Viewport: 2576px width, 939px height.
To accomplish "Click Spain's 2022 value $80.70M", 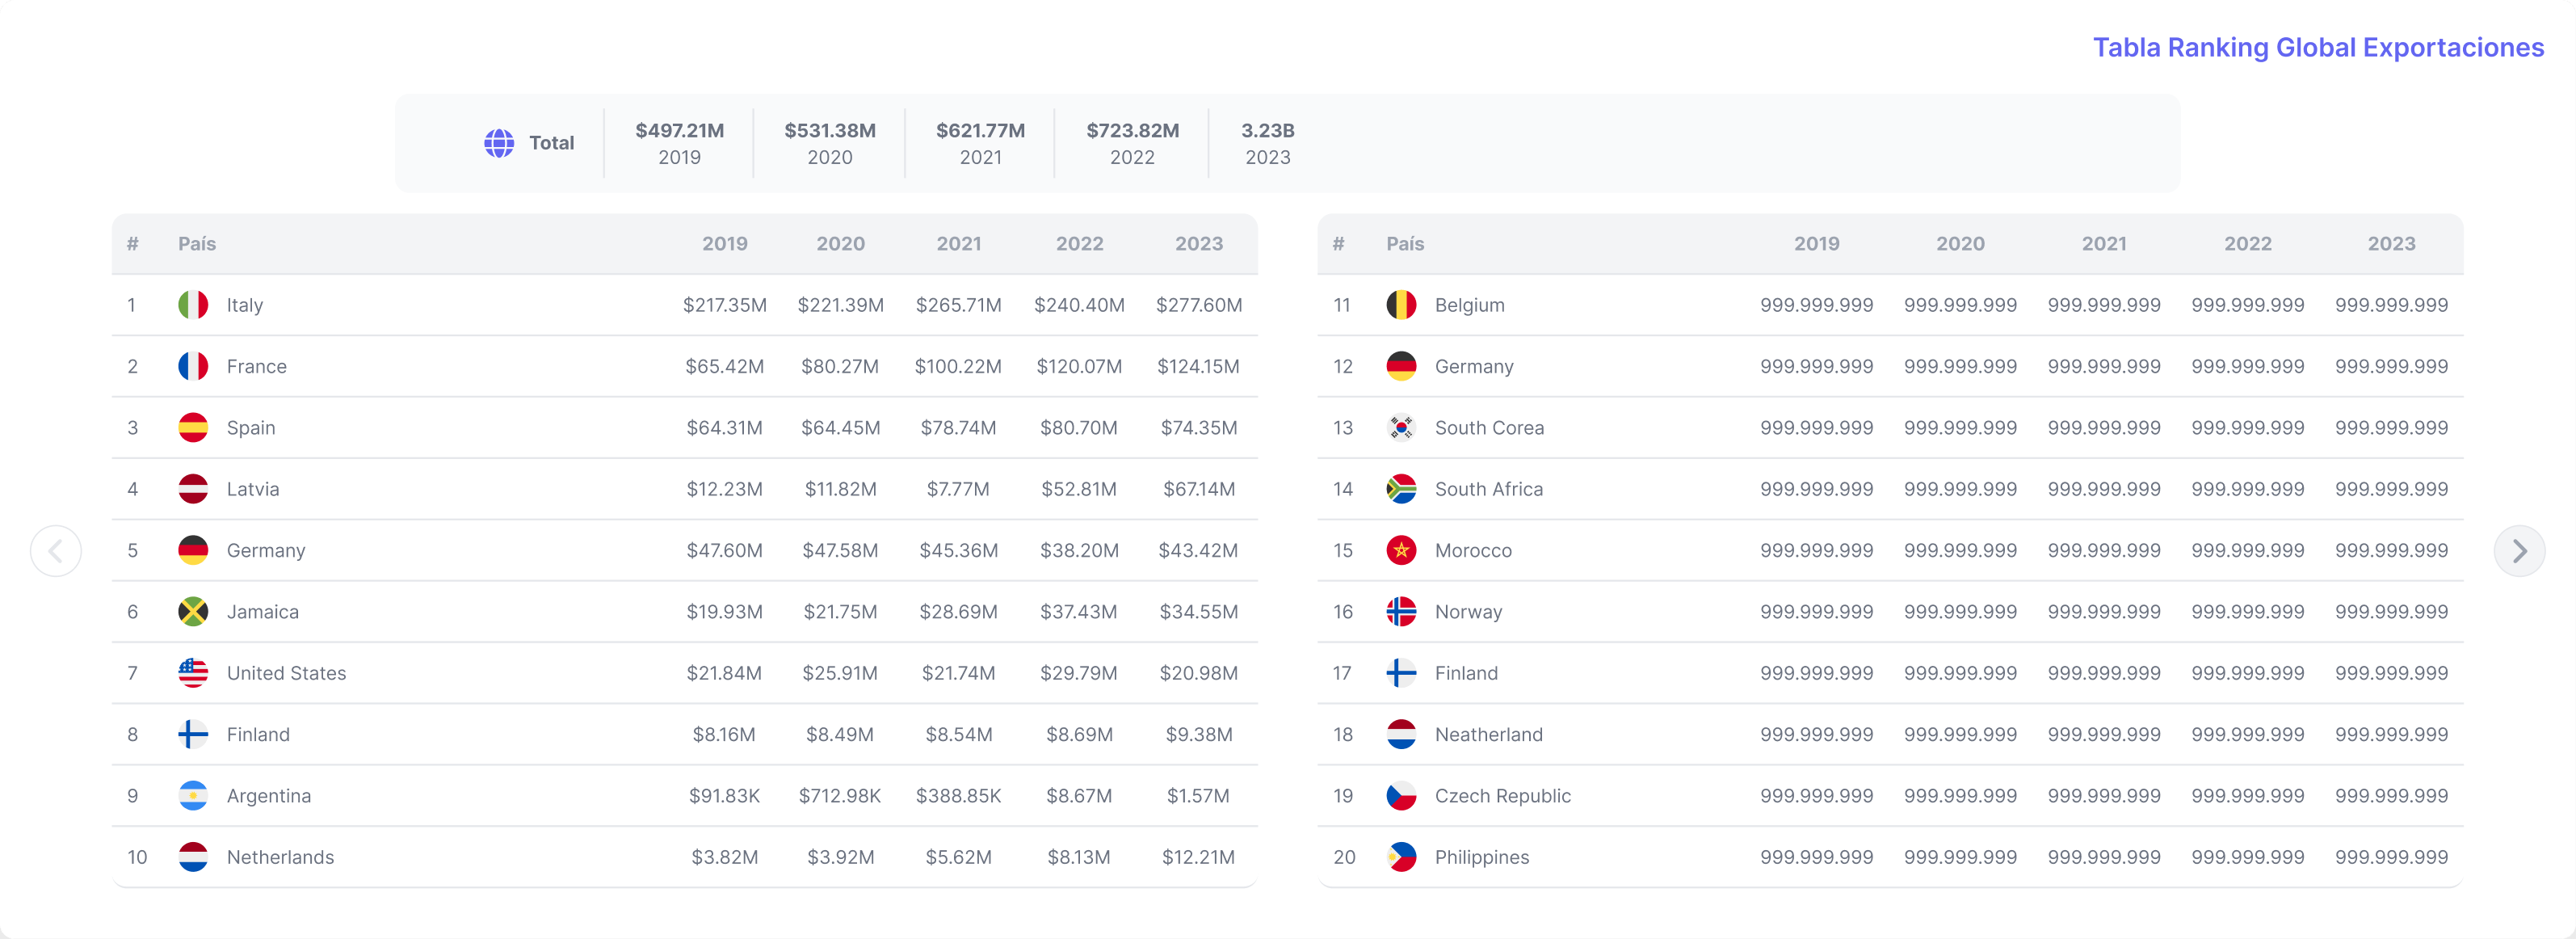I will click(x=1078, y=428).
